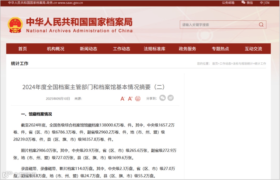Click the article title 2024年度全国档案主管部门
This screenshot has height=180, width=280.
pyautogui.click(x=93, y=87)
